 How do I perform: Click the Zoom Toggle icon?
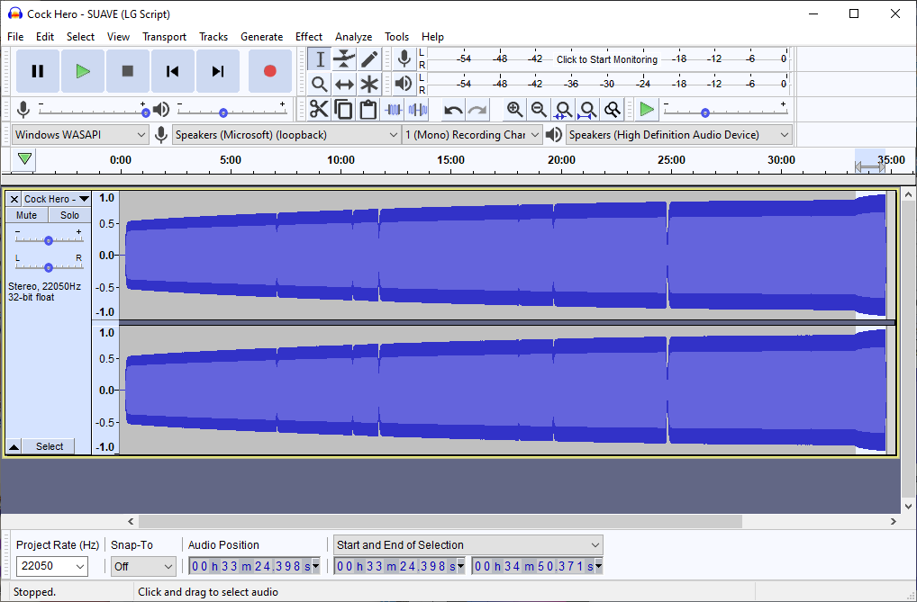pyautogui.click(x=612, y=109)
